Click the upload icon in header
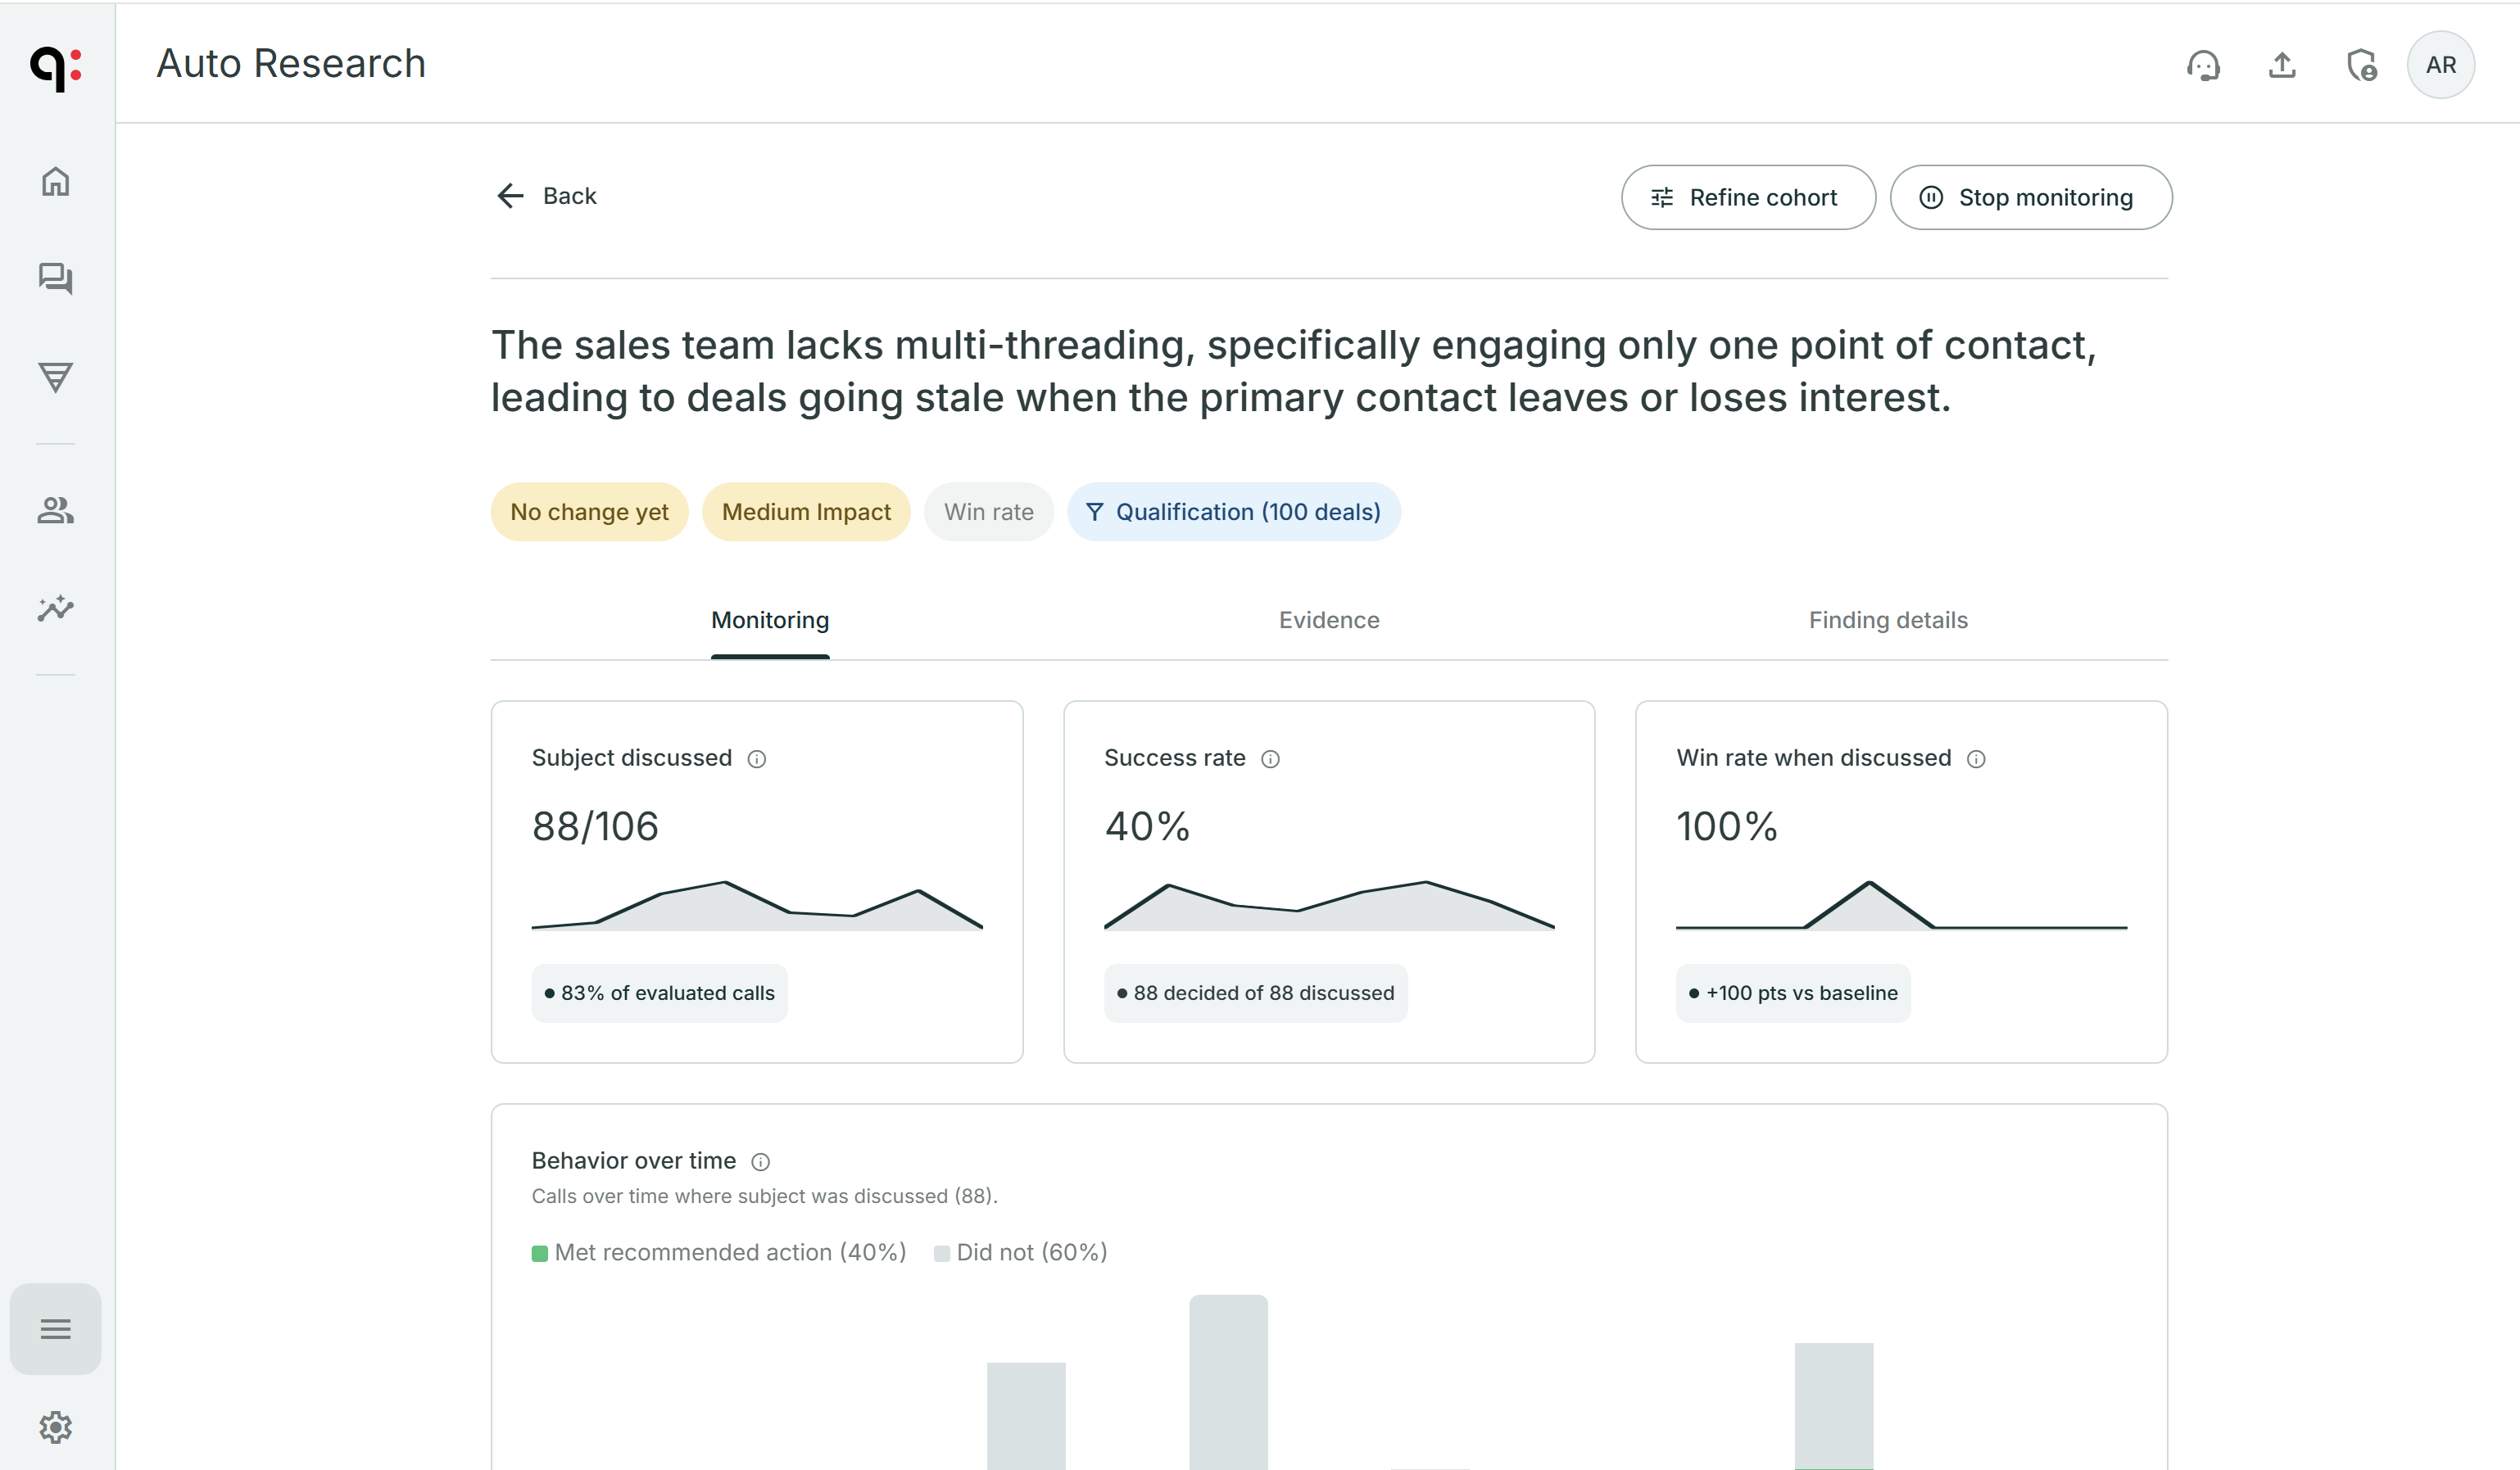Image resolution: width=2520 pixels, height=1470 pixels. (2282, 65)
